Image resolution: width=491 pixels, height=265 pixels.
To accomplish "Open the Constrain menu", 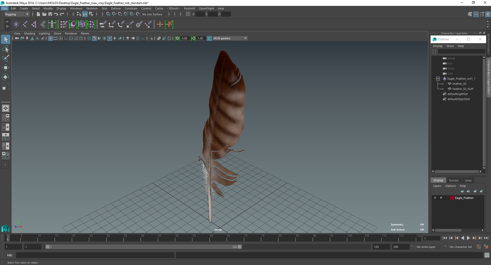I will pos(131,8).
